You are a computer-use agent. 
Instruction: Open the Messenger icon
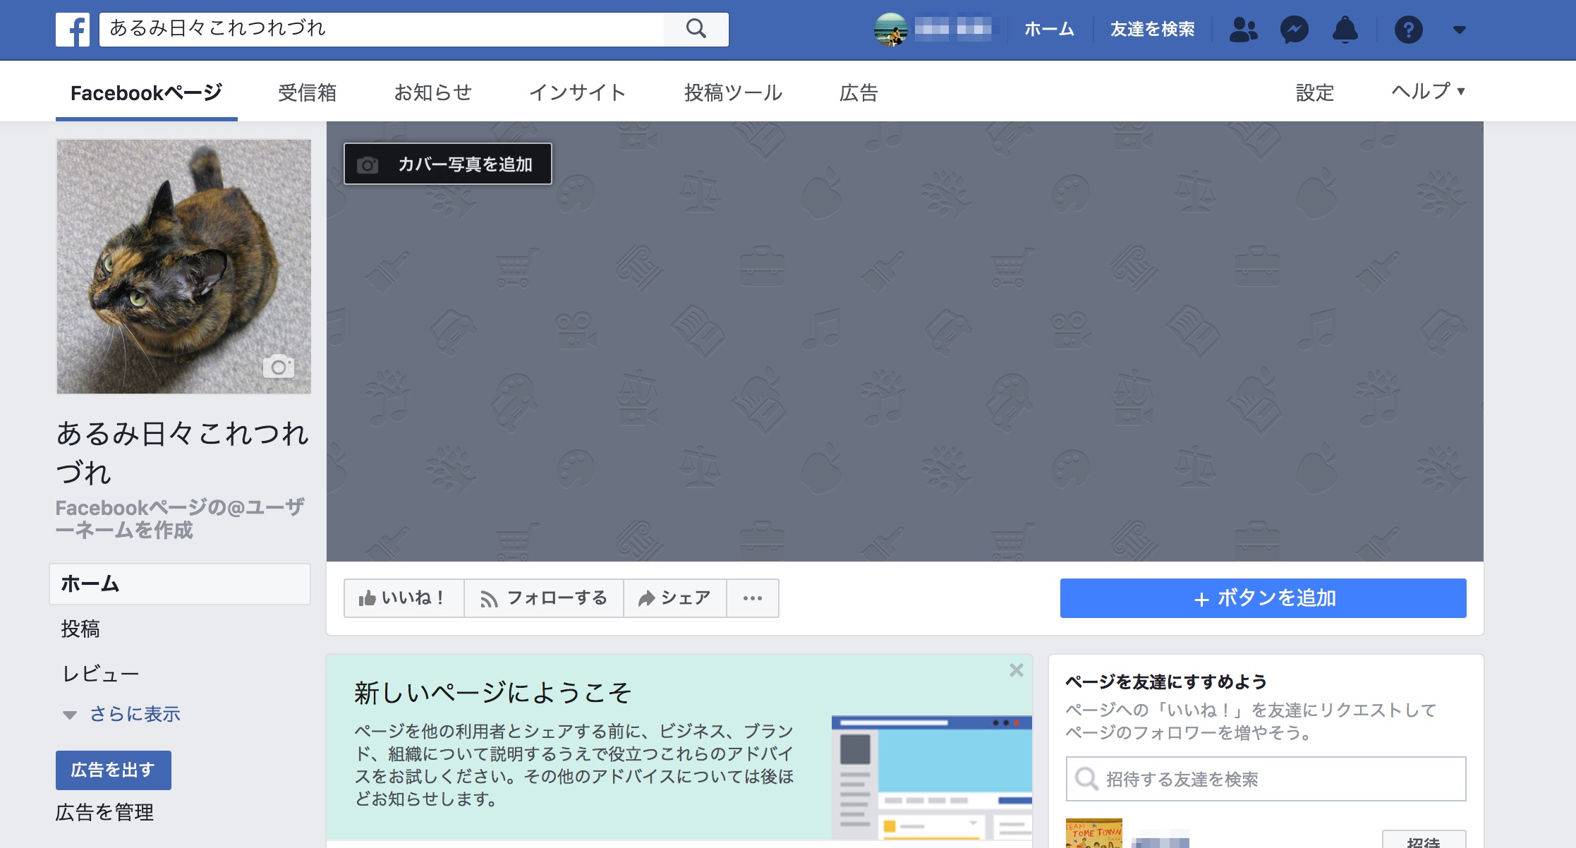point(1295,30)
